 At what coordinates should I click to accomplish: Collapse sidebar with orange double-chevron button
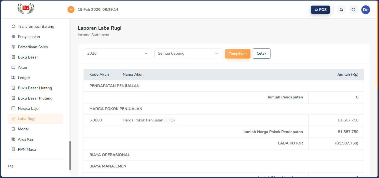(71, 9)
